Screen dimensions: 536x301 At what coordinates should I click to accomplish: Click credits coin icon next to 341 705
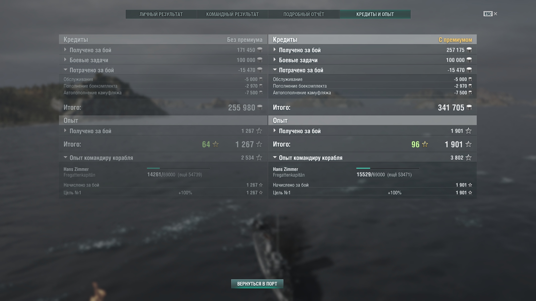point(469,107)
